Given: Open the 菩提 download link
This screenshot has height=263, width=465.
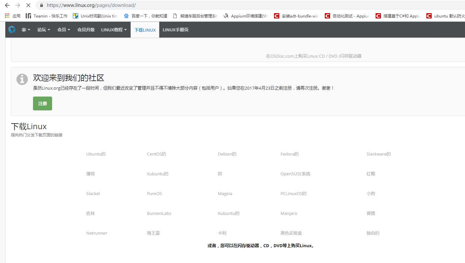Looking at the screenshot, I should coord(371,213).
